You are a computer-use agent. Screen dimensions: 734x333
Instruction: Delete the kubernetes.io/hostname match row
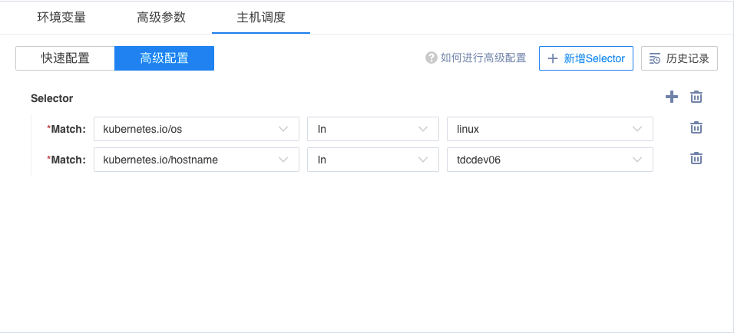point(696,159)
